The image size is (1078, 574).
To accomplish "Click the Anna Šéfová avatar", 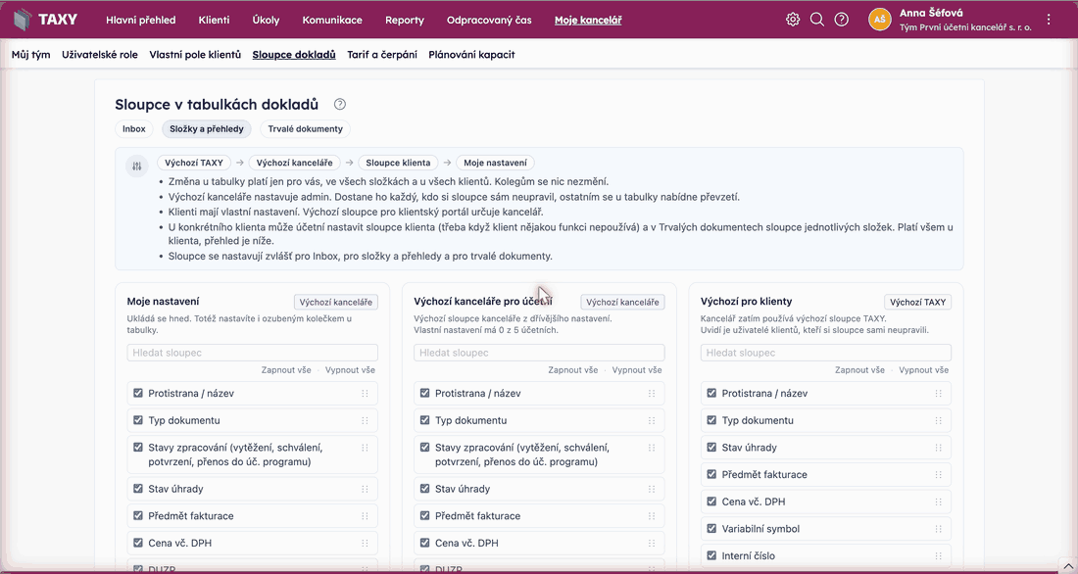I will tap(879, 20).
